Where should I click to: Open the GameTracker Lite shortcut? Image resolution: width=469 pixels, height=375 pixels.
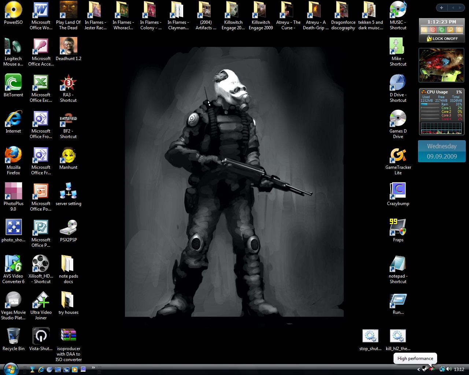(398, 156)
